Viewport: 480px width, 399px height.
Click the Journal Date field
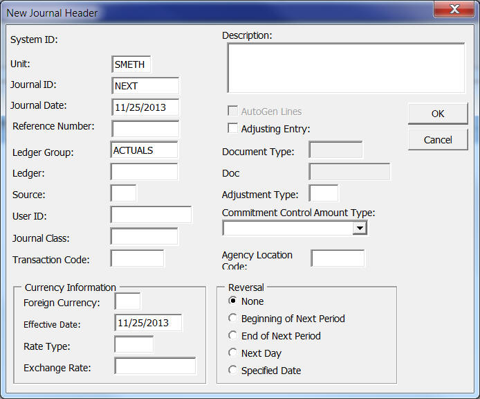pyautogui.click(x=145, y=107)
